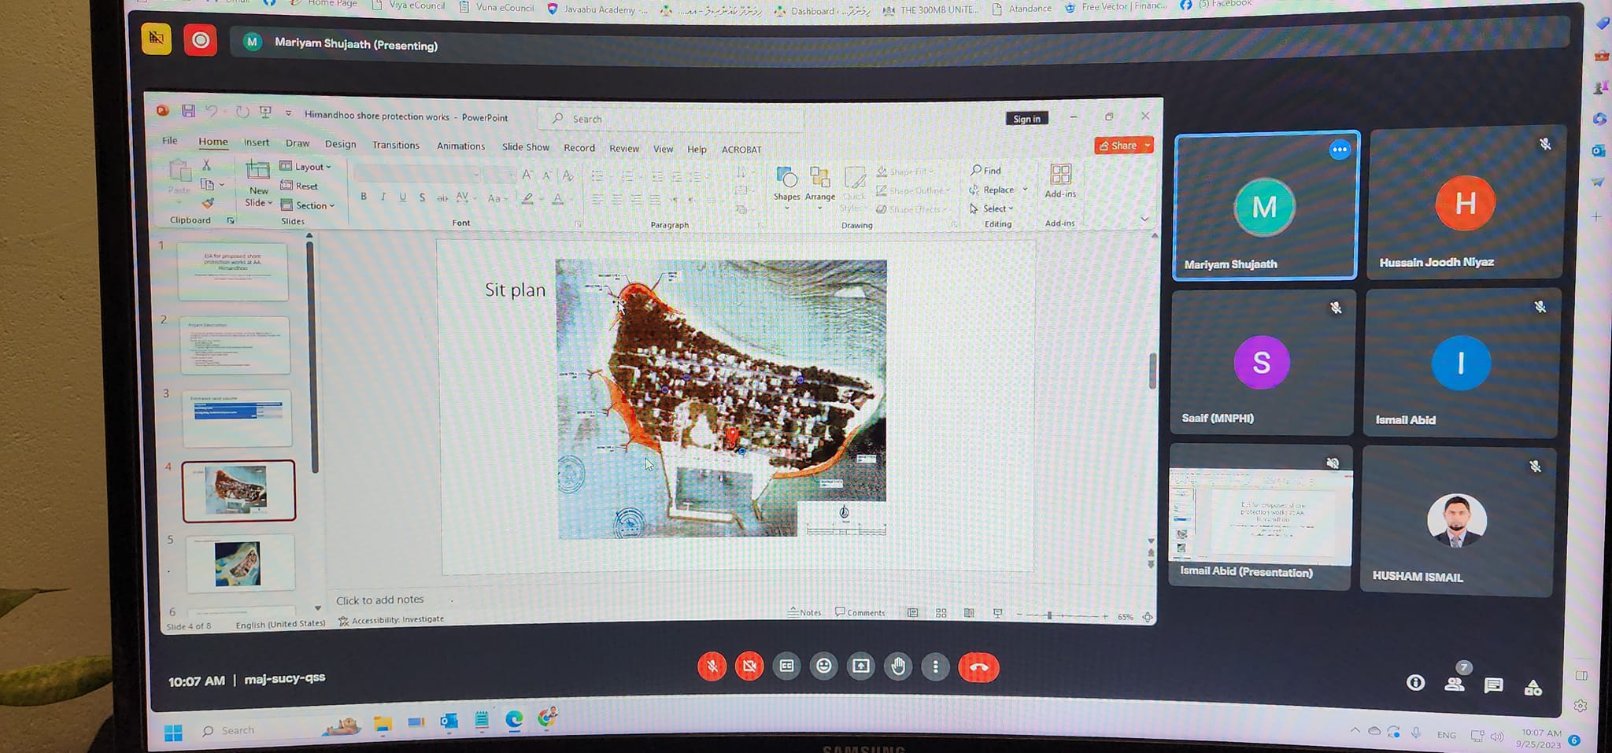Viewport: 1612px width, 753px height.
Task: Click the PowerPoint Search box
Action: coord(671,119)
